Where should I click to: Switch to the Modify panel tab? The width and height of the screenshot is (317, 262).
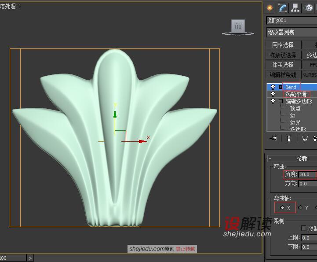coord(282,8)
